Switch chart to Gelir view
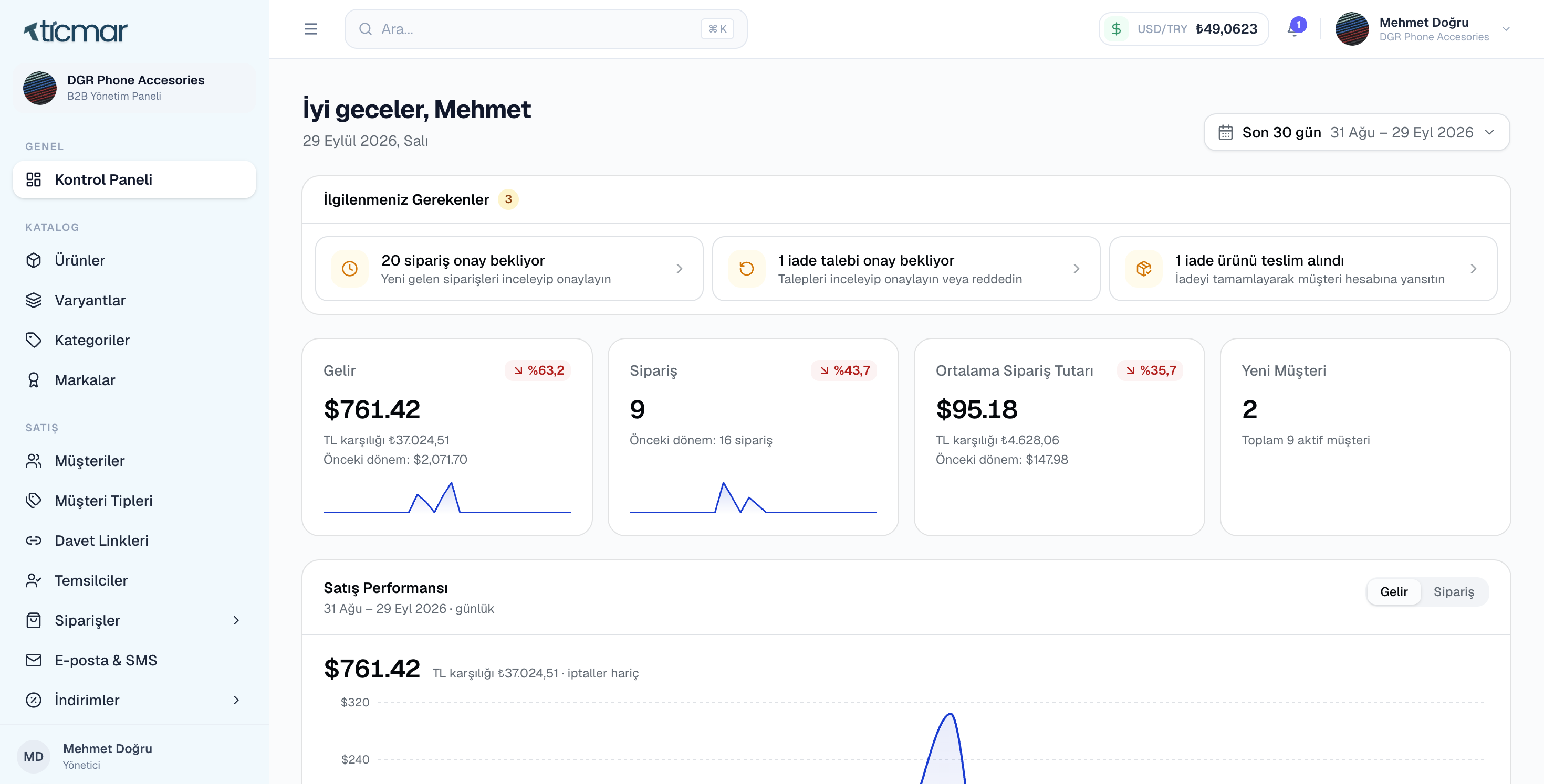 click(1394, 592)
